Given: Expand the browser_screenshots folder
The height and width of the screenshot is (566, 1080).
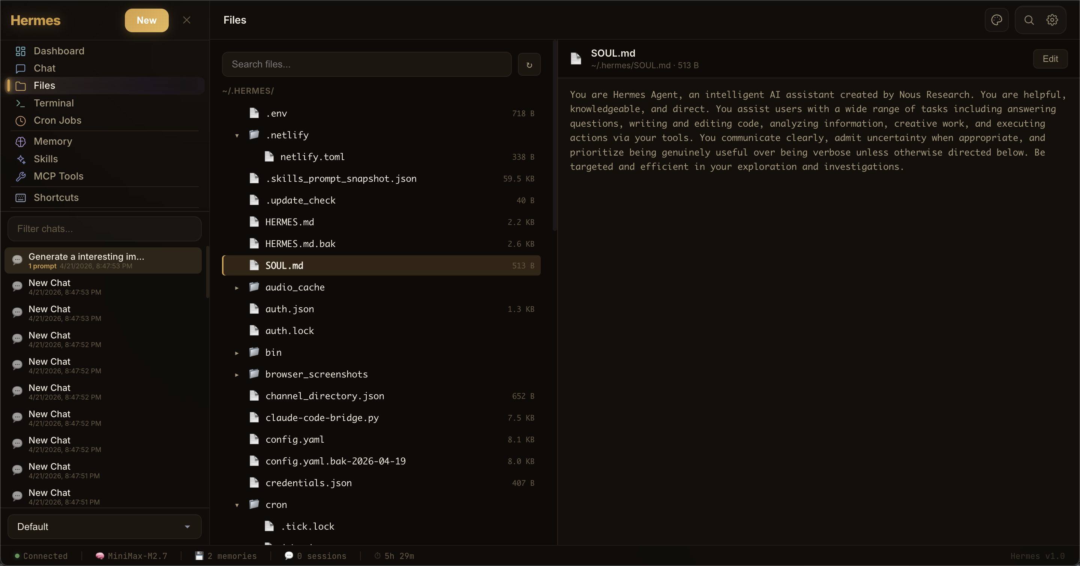Looking at the screenshot, I should click(x=237, y=374).
